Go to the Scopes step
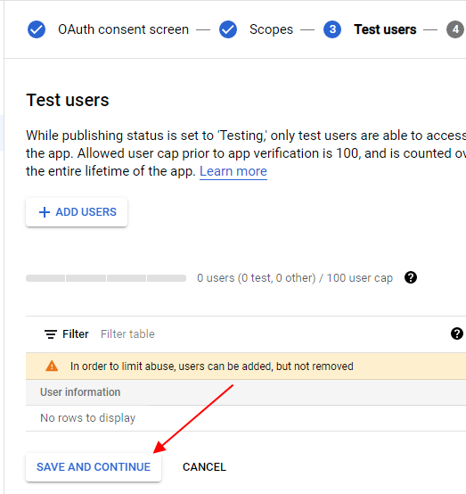The height and width of the screenshot is (494, 466). pyautogui.click(x=271, y=29)
